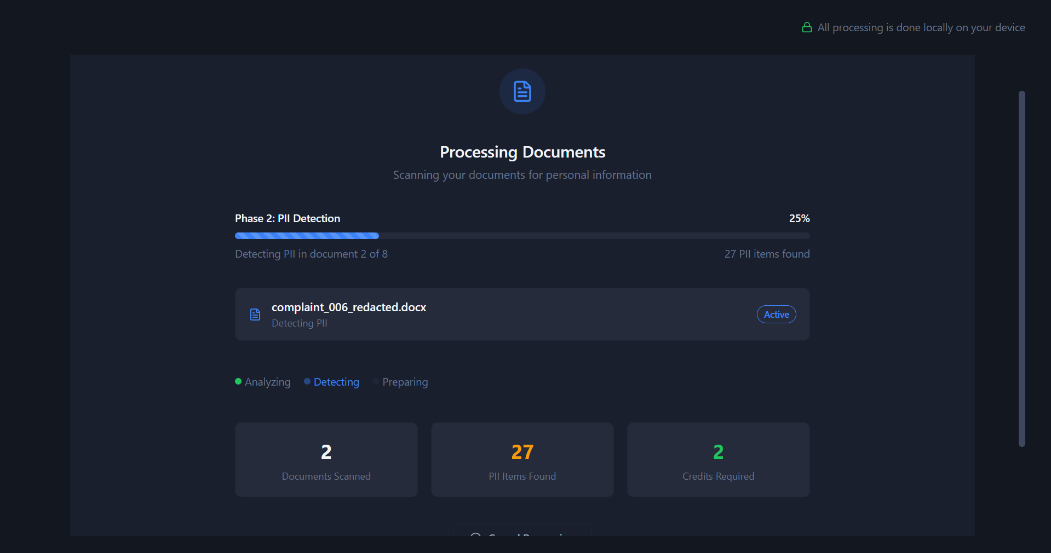Select the Analyzing stage label

click(267, 382)
